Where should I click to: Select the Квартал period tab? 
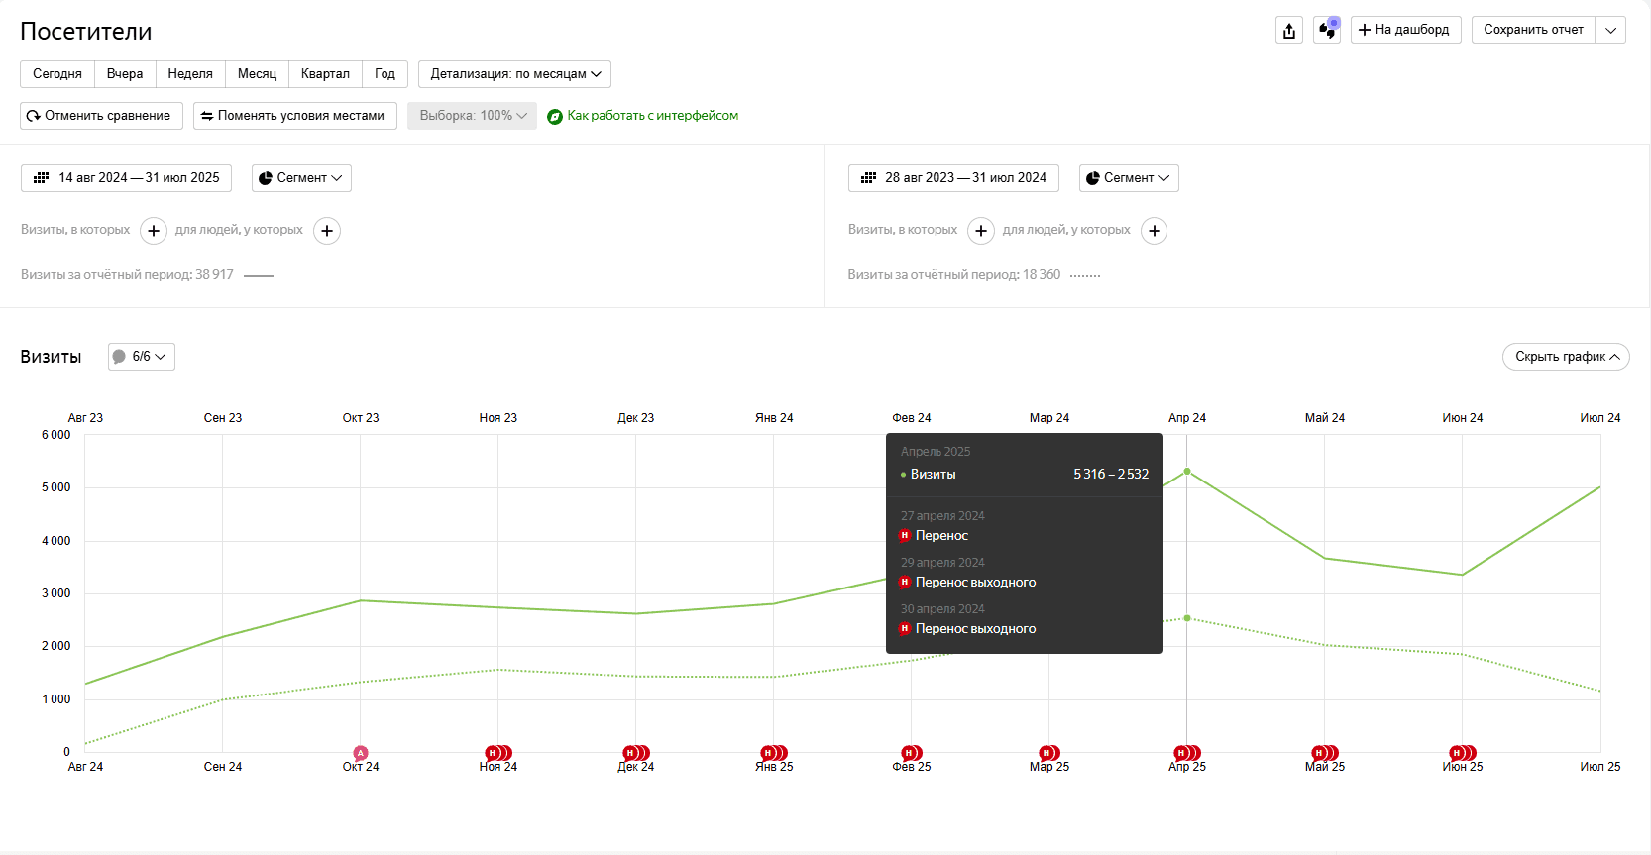click(x=325, y=74)
